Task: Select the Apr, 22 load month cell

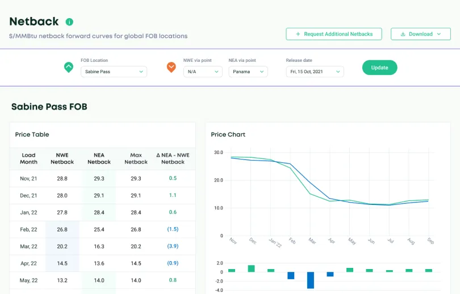Action: [x=28, y=263]
